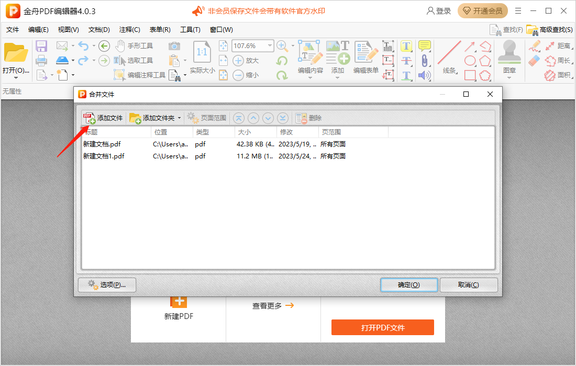Viewport: 576px width, 366px height.
Task: Select 手形工具 hand tool
Action: pos(134,46)
